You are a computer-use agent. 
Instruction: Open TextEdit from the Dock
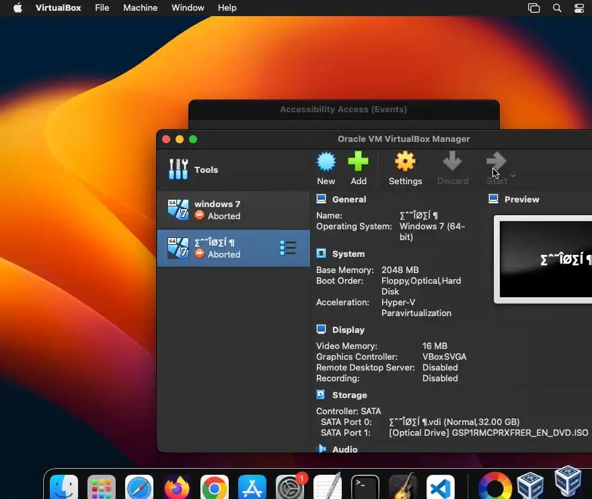pyautogui.click(x=328, y=487)
